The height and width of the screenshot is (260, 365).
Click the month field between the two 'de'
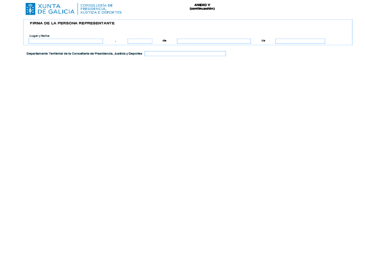pos(214,41)
